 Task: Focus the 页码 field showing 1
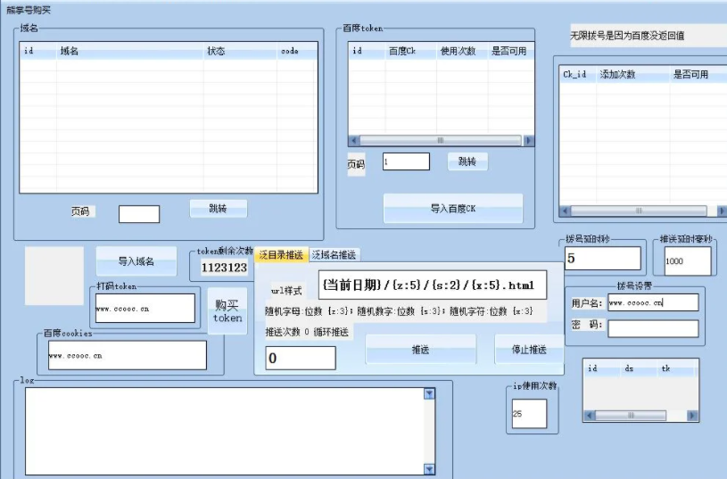406,161
